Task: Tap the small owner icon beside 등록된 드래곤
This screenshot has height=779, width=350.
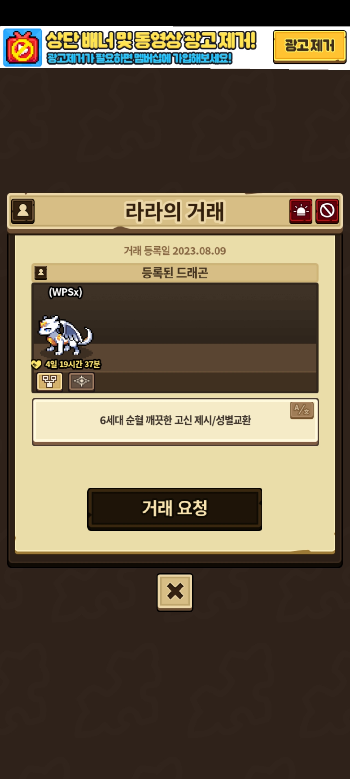Action: pyautogui.click(x=41, y=273)
